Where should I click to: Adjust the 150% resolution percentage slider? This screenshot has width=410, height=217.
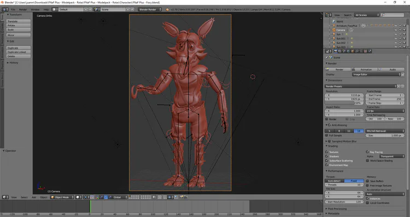click(x=344, y=103)
